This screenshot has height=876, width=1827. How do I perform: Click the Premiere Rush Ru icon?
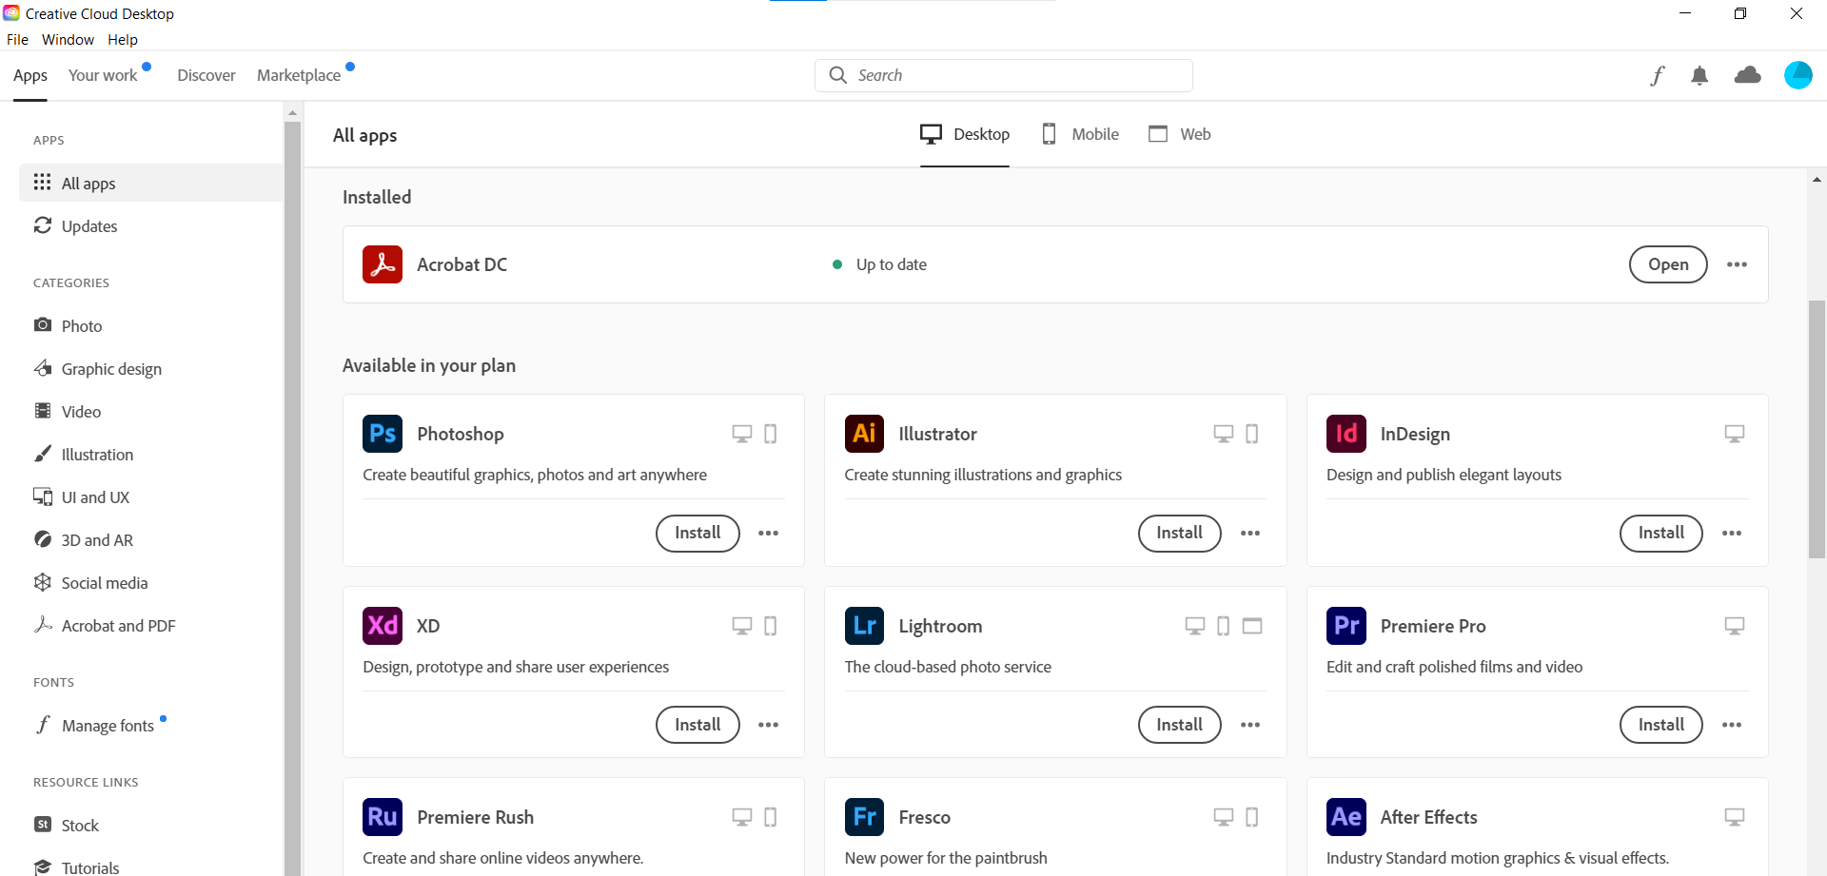coord(383,817)
